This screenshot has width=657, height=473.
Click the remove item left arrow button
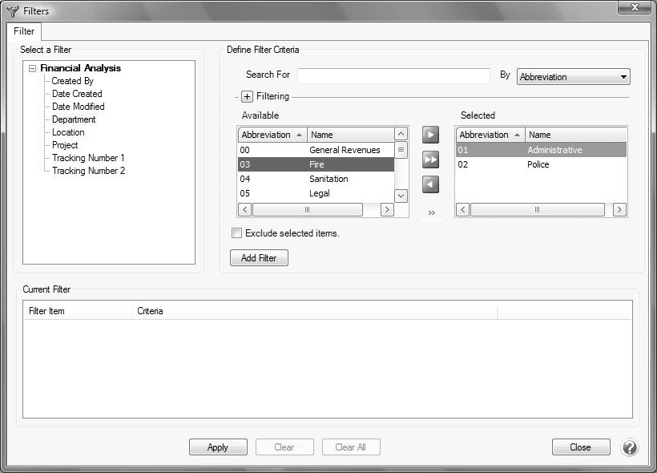coord(430,184)
